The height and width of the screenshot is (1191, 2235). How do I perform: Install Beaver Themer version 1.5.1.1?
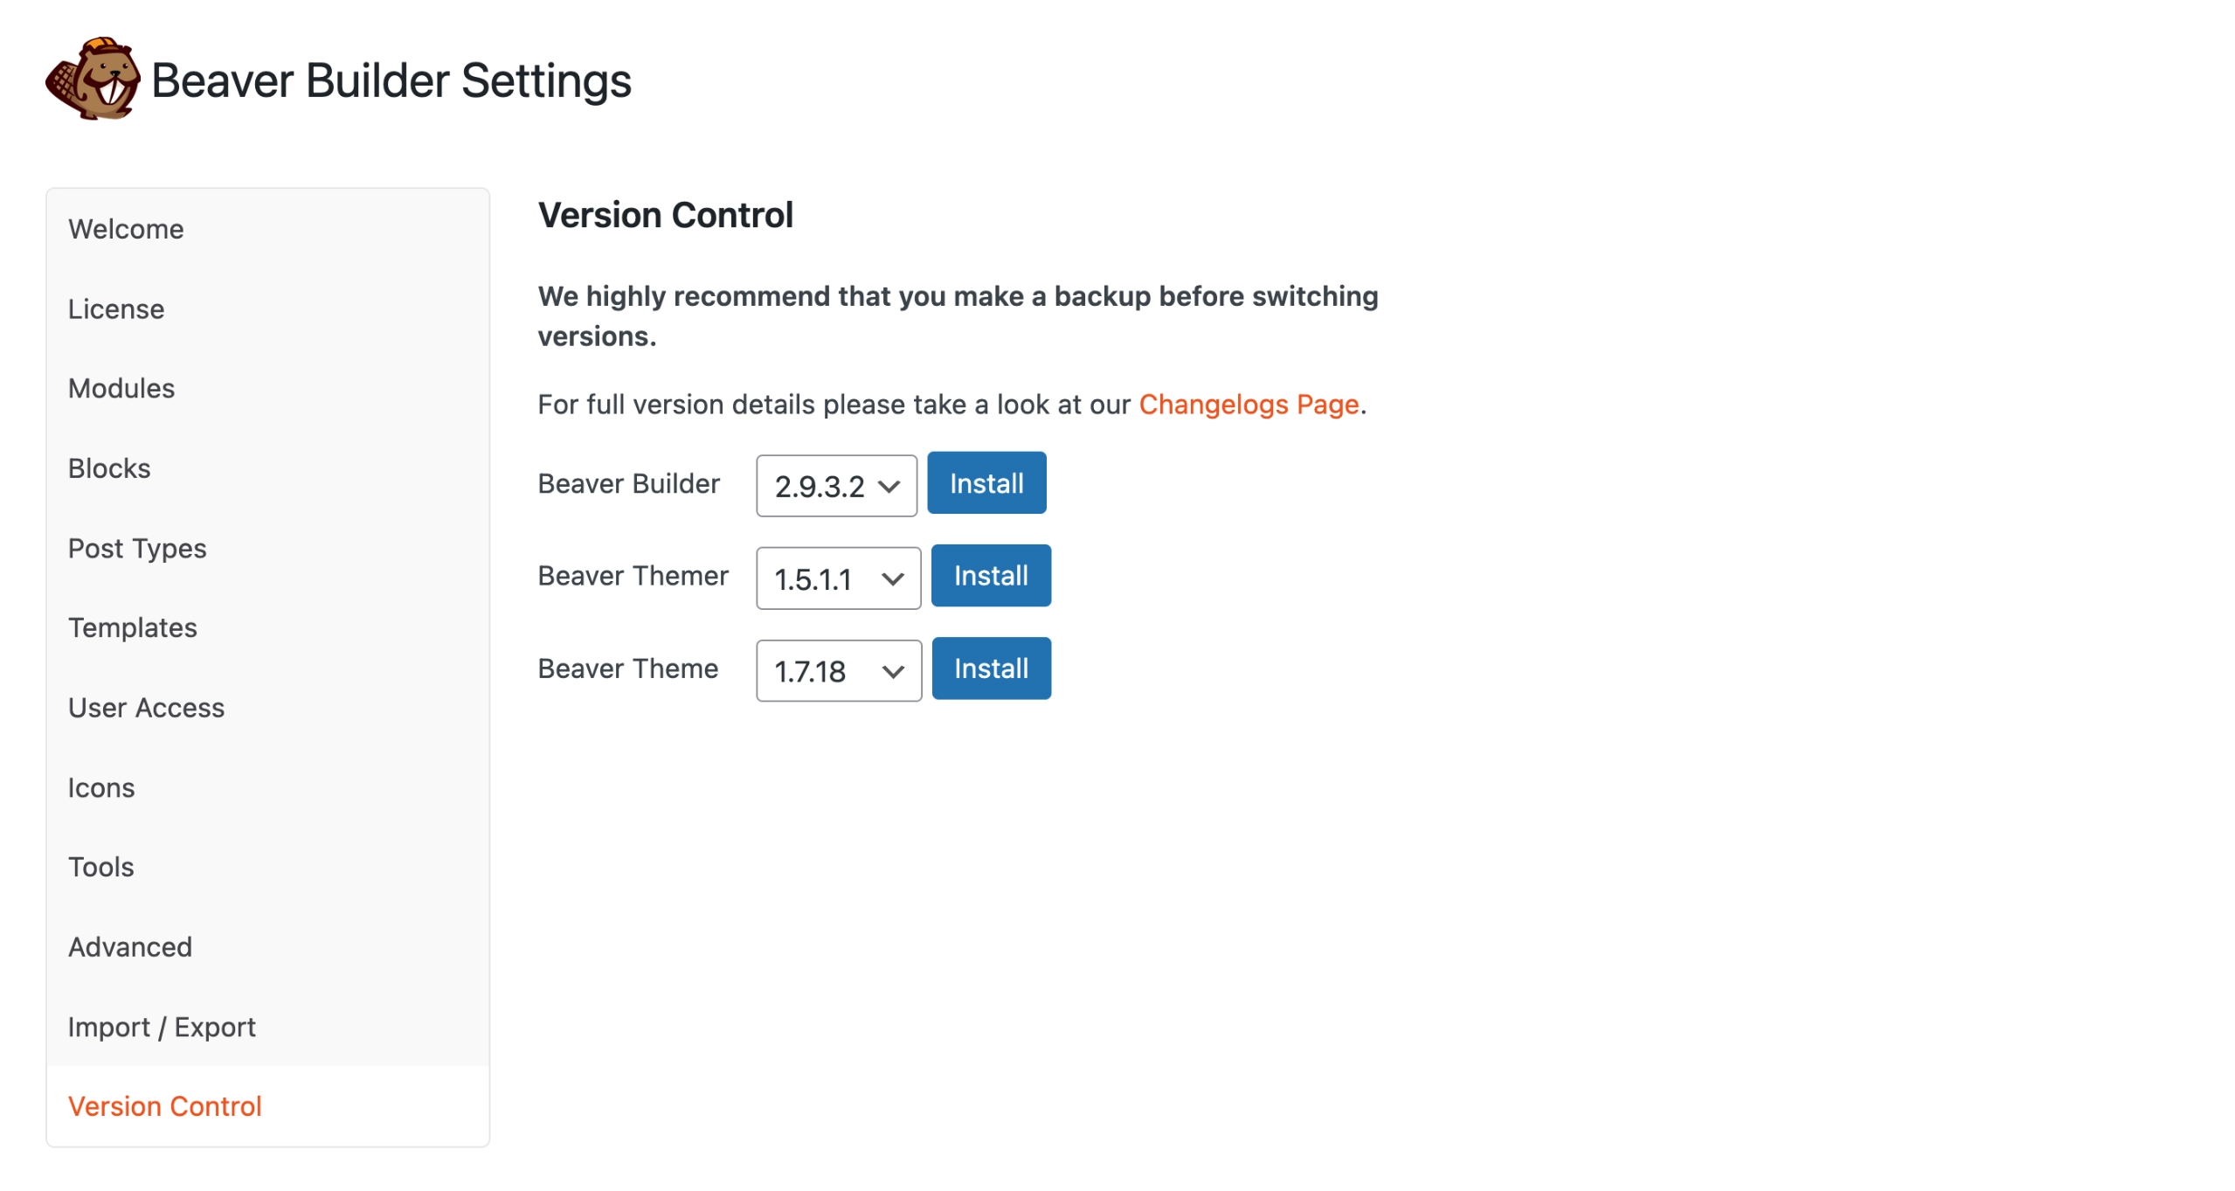tap(990, 575)
